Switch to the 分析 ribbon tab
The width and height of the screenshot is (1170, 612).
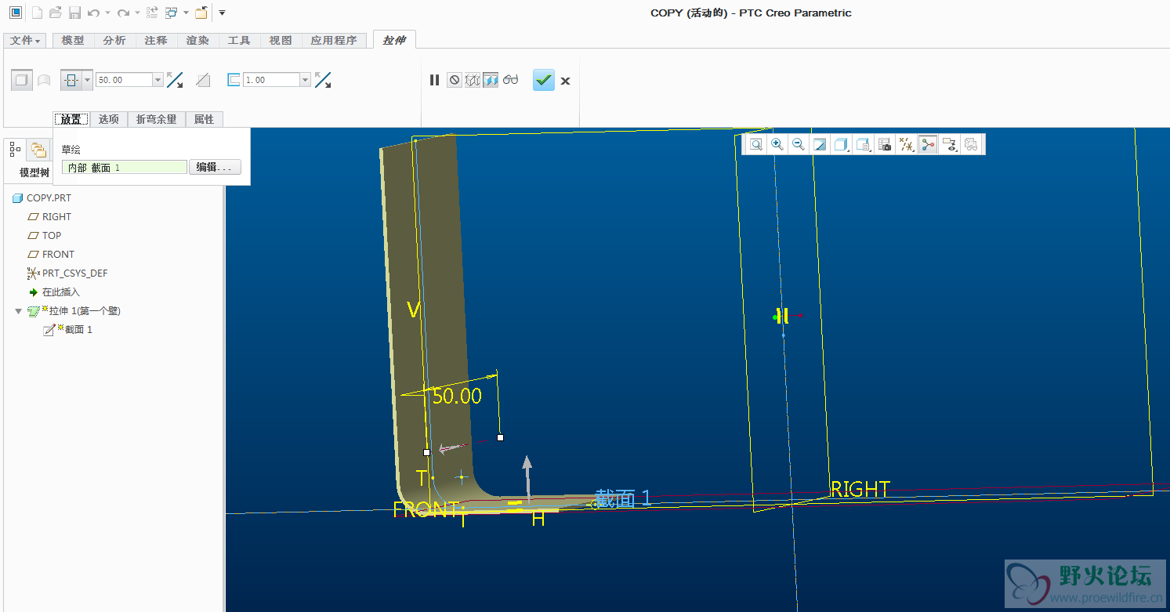[x=114, y=41]
